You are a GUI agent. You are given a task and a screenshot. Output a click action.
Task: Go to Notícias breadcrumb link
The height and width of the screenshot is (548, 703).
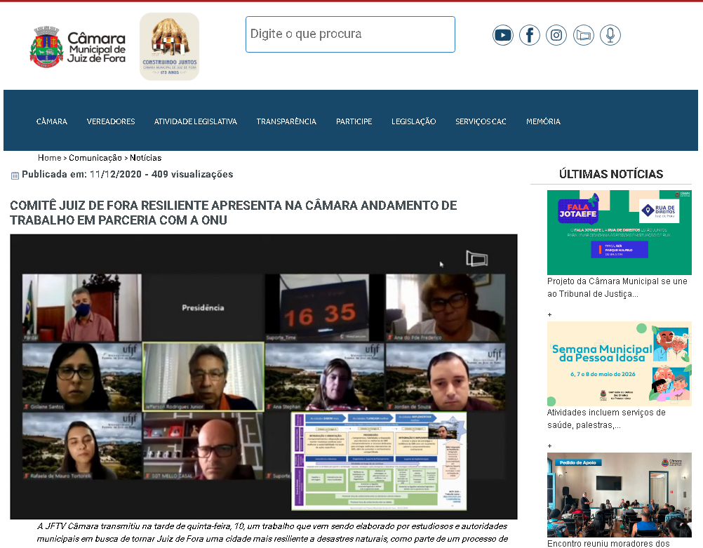146,158
